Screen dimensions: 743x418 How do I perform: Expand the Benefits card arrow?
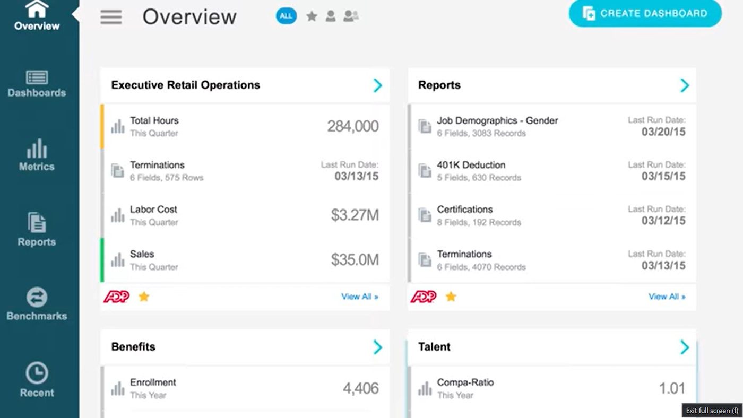(x=377, y=347)
